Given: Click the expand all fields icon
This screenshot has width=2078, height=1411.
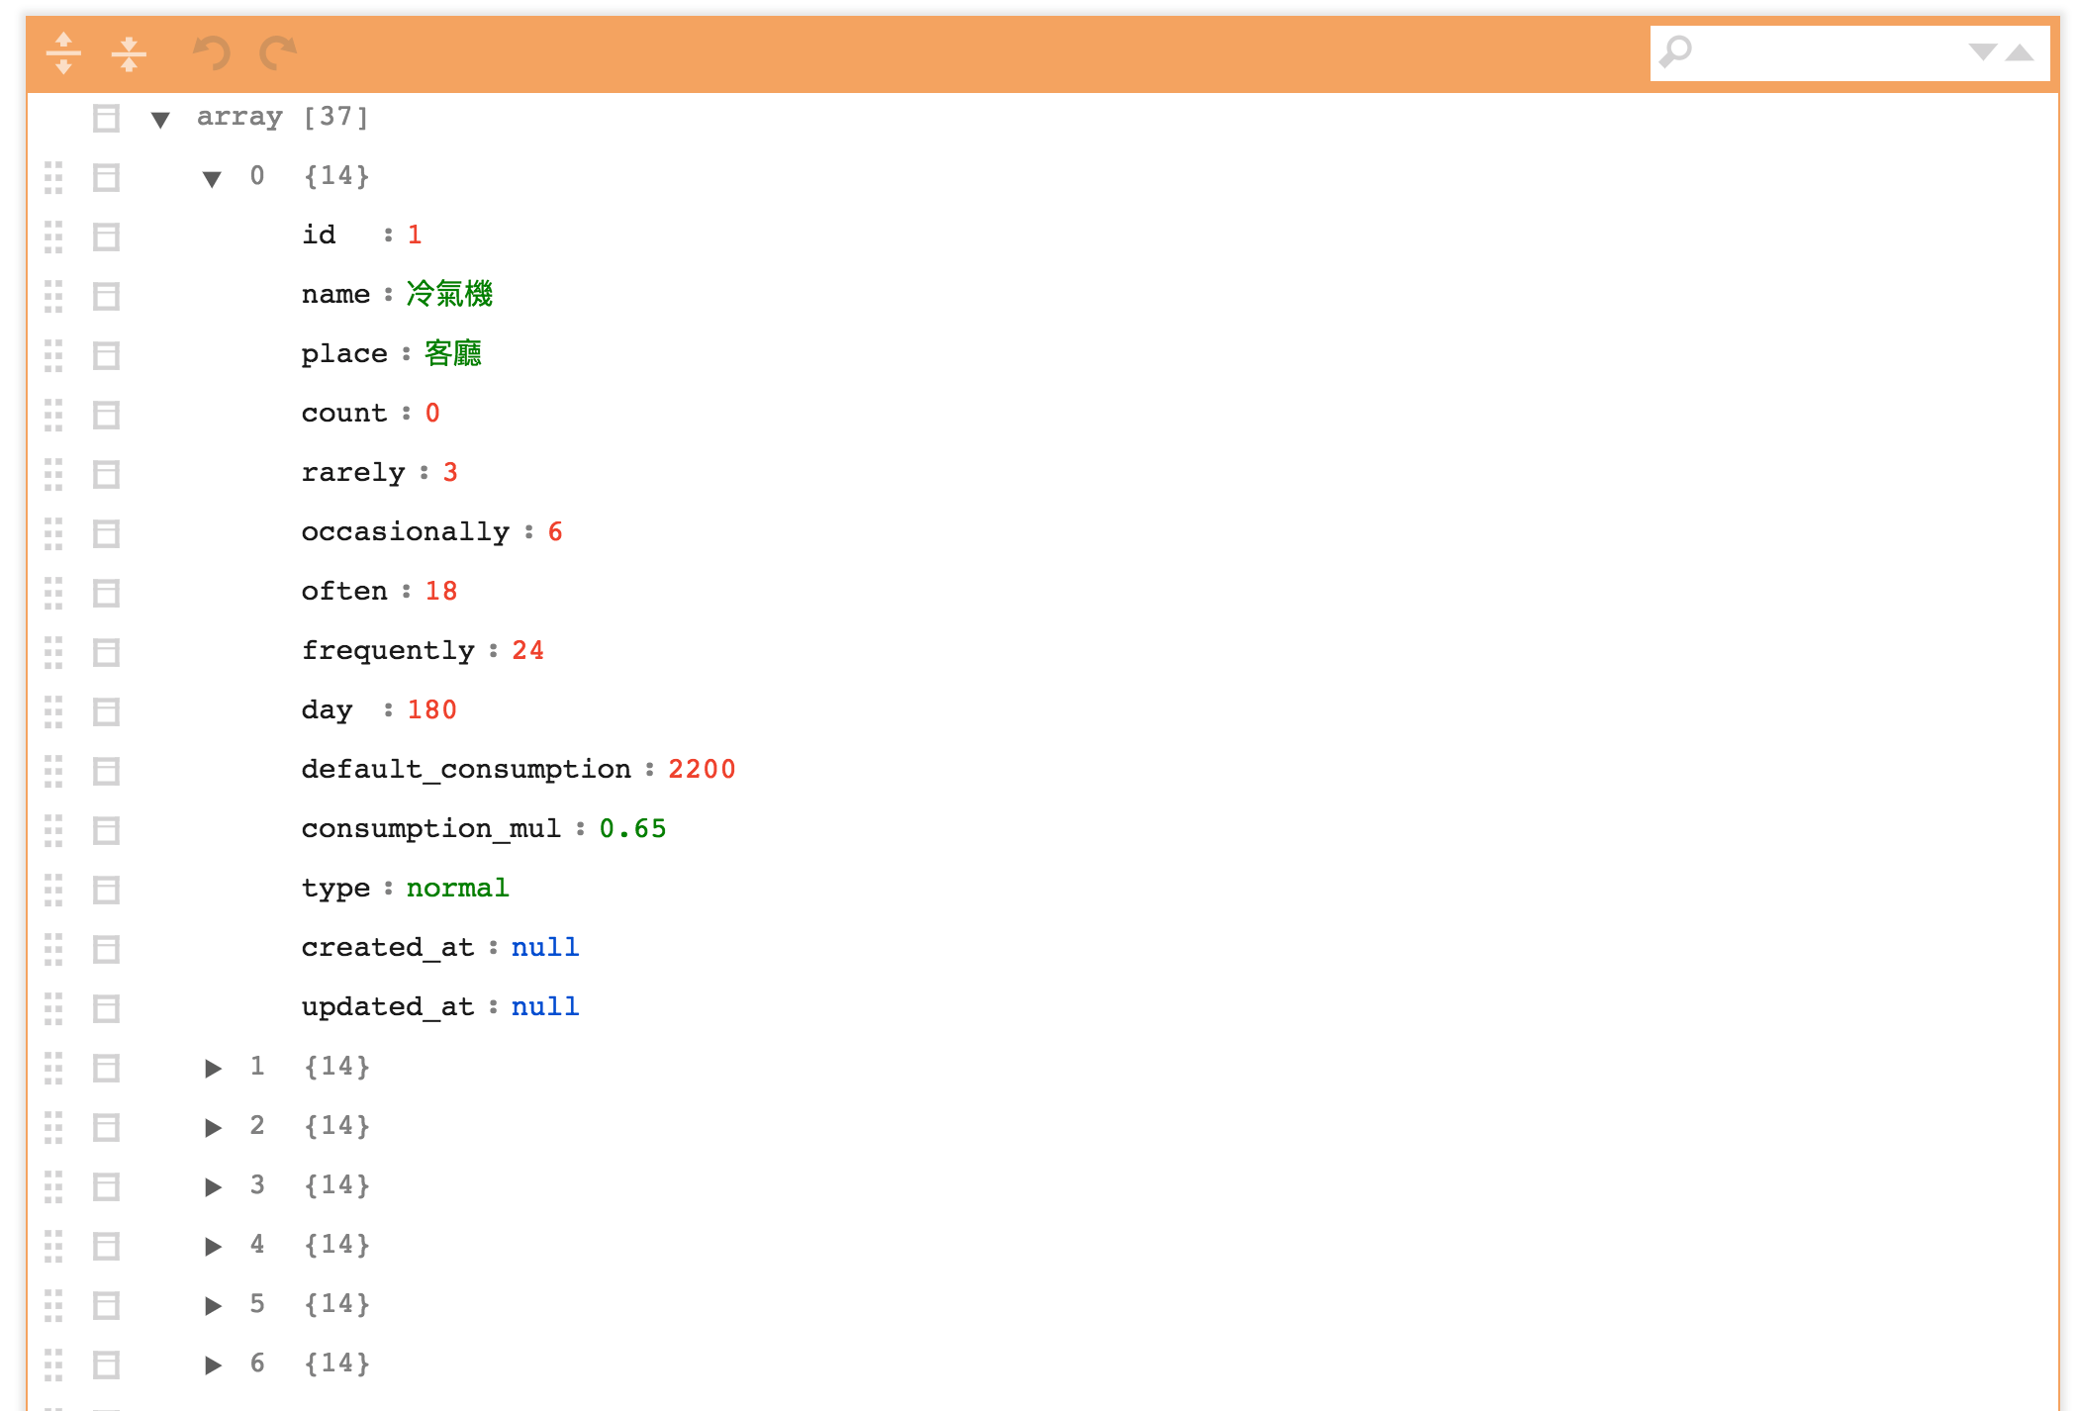Looking at the screenshot, I should point(63,53).
